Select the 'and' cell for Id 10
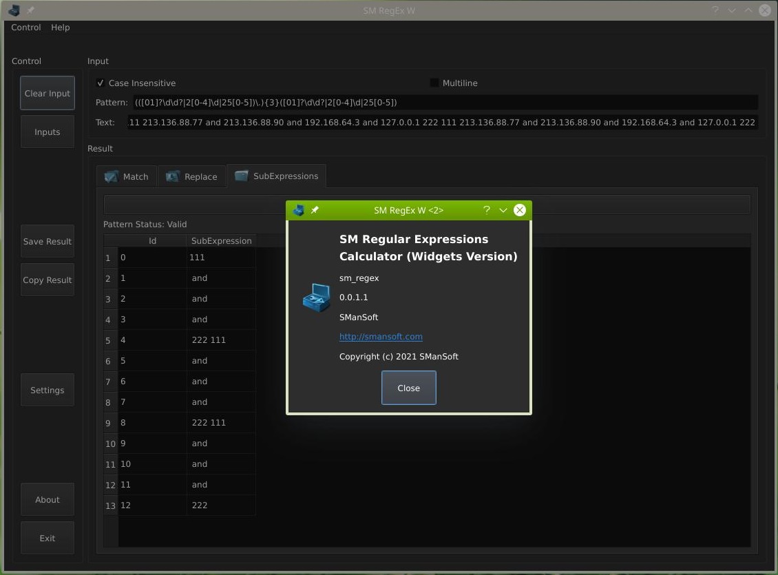The height and width of the screenshot is (575, 778). tap(221, 464)
